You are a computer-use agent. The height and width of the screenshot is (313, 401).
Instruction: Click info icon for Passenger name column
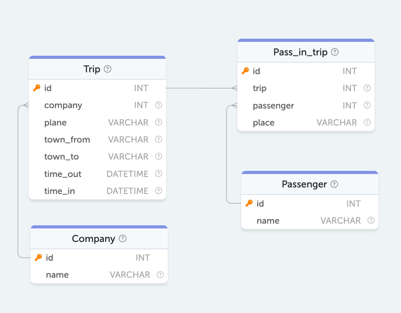click(371, 221)
